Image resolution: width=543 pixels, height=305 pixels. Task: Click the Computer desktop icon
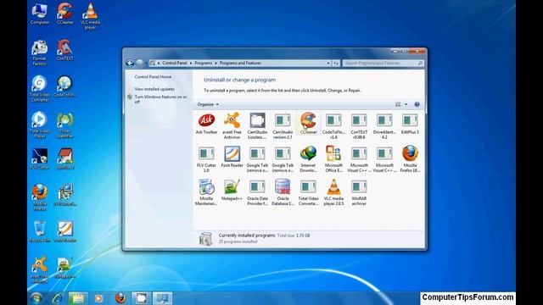pyautogui.click(x=40, y=14)
